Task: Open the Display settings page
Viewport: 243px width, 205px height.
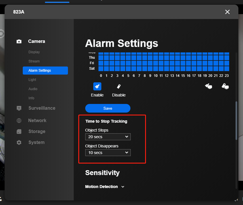Action: pyautogui.click(x=34, y=52)
